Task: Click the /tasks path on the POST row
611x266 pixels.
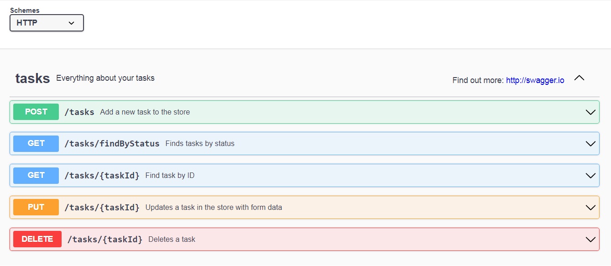Action: click(x=79, y=111)
